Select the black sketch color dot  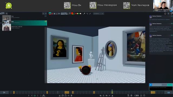(82, 13)
